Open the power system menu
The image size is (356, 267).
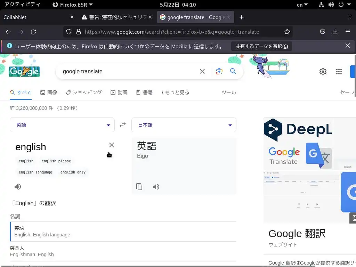coord(341,5)
